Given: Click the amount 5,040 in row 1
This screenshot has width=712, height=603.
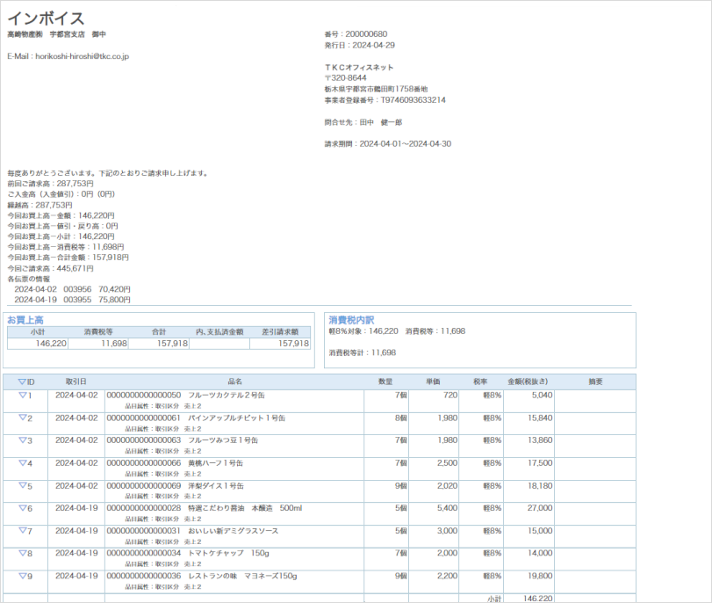Looking at the screenshot, I should tap(543, 396).
